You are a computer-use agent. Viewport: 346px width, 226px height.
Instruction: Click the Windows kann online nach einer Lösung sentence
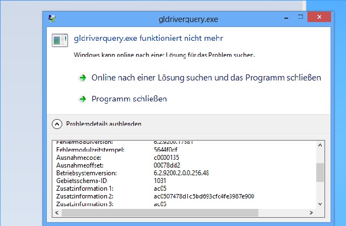tap(164, 54)
